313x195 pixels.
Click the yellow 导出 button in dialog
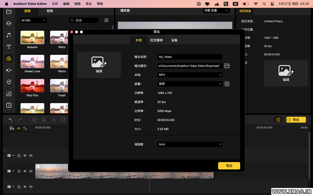[x=229, y=166]
